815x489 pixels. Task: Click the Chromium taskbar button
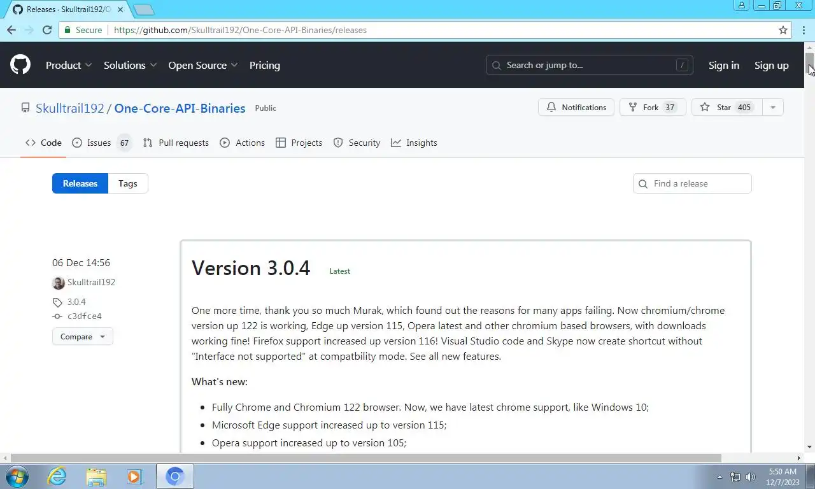pos(175,476)
